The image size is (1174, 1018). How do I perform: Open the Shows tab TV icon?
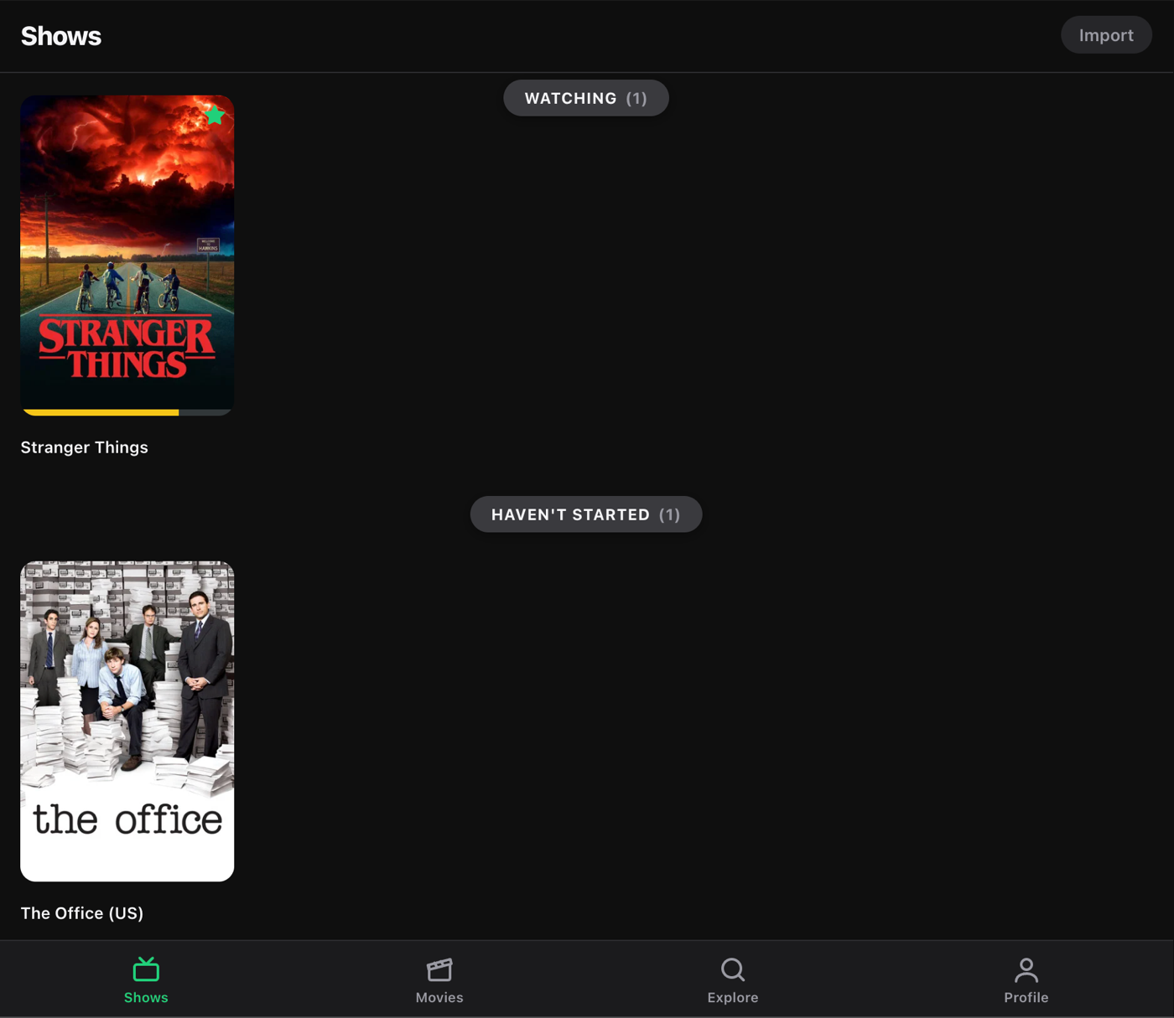pos(146,969)
